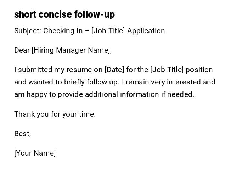Click the word "happy" in the last body line

[38, 94]
